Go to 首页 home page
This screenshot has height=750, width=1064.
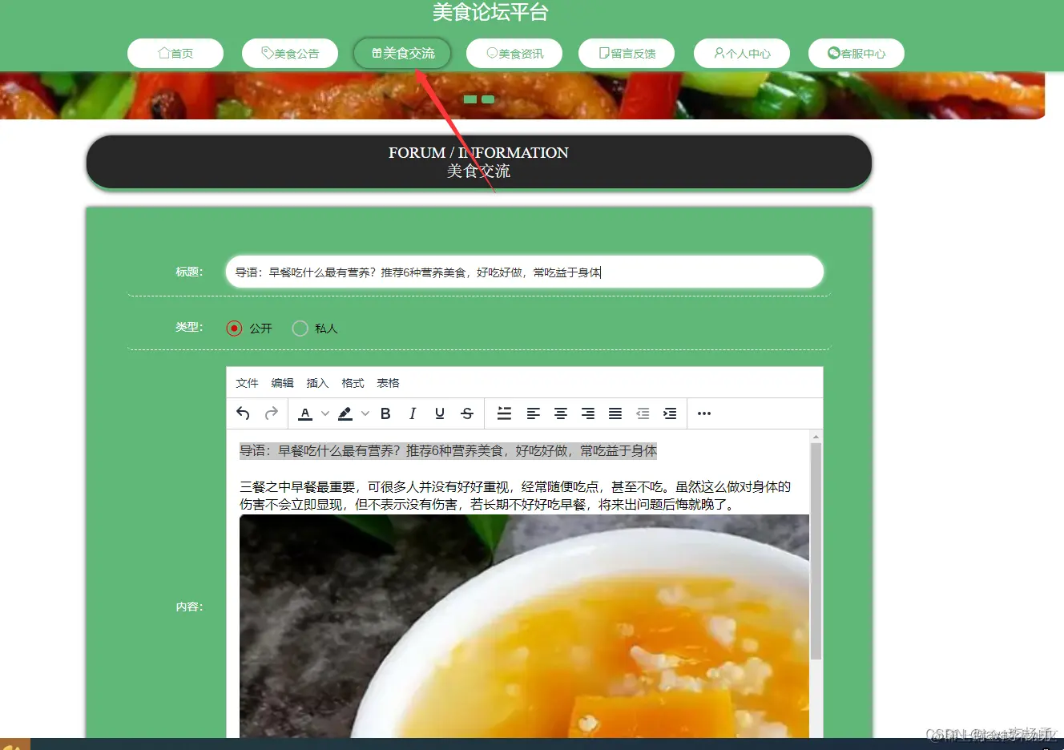pos(175,53)
